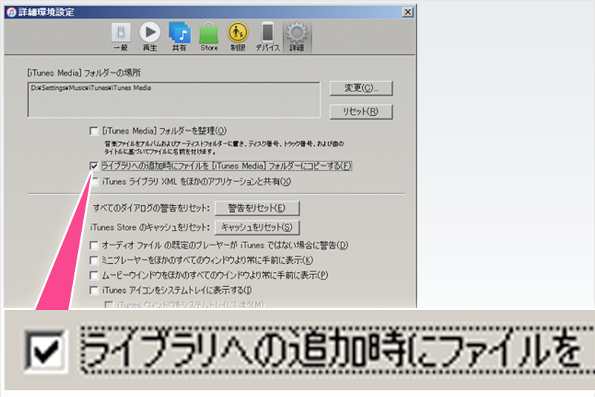Close the 詳細環境設定 dialog

408,12
